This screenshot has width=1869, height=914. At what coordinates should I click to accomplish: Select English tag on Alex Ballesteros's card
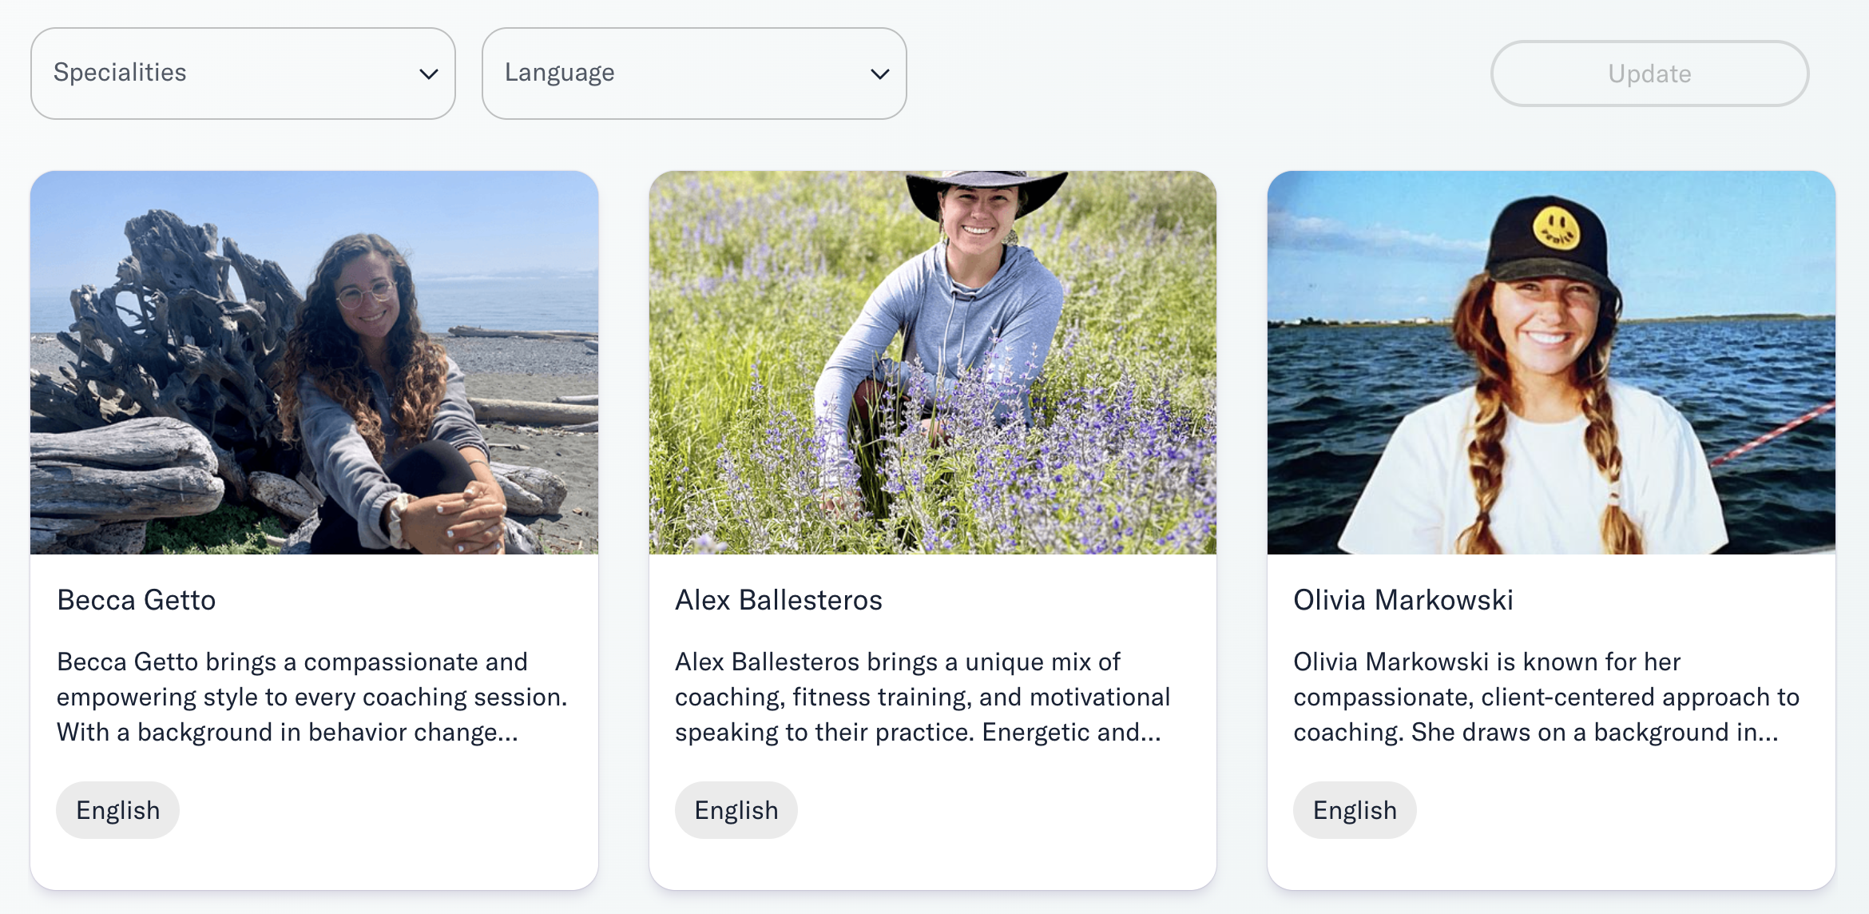[736, 810]
